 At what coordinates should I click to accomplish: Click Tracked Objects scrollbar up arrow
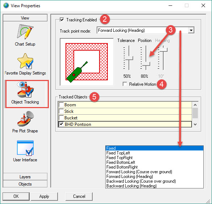(195, 105)
